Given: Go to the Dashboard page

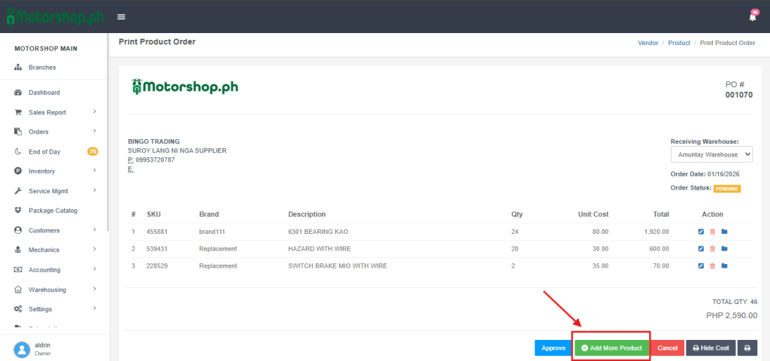Looking at the screenshot, I should [x=44, y=93].
